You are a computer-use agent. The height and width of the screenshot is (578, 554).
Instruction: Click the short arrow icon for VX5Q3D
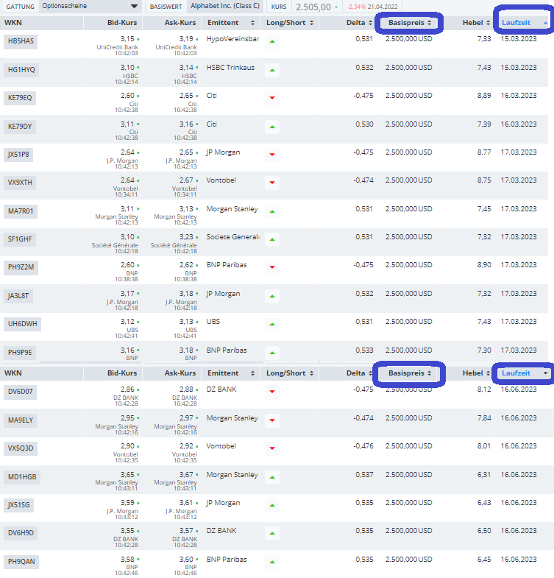coord(272,448)
